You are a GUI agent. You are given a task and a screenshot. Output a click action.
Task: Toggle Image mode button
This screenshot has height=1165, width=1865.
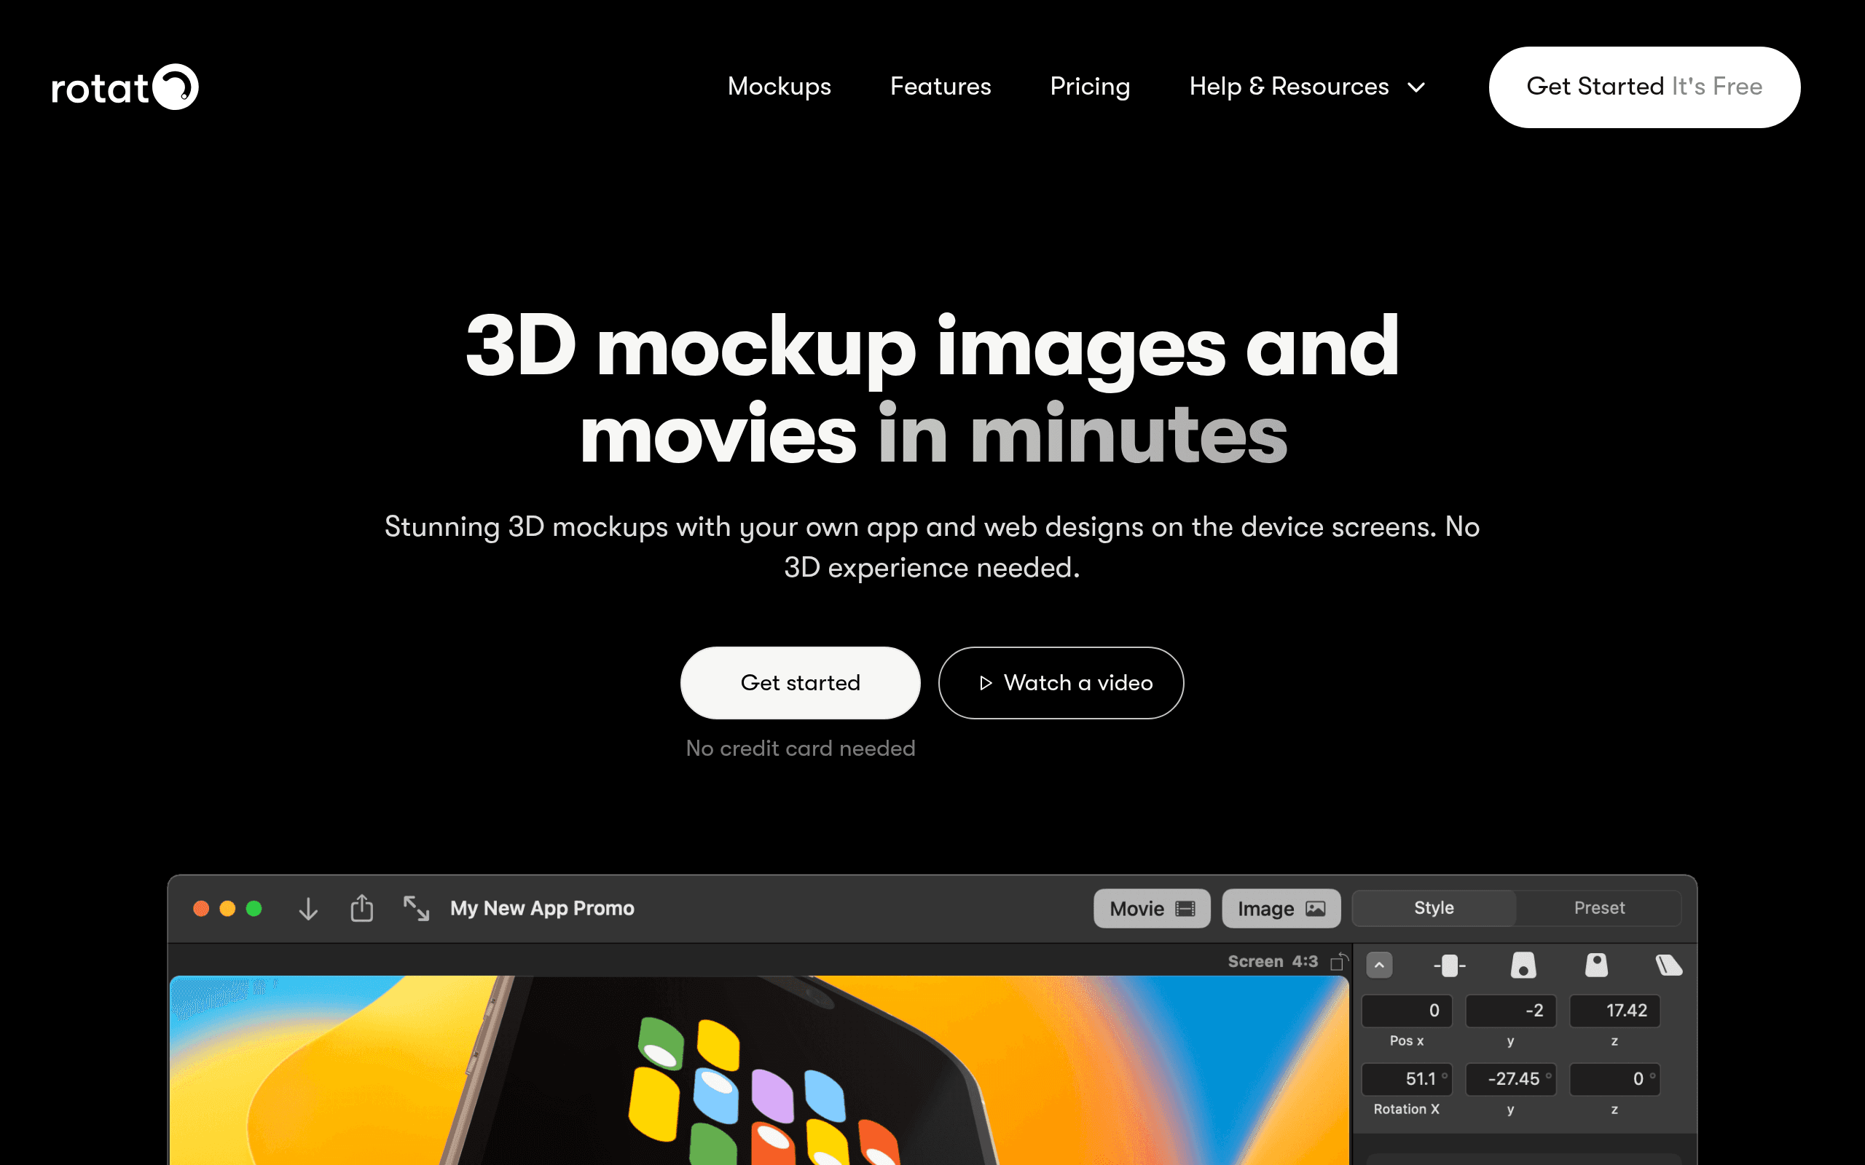point(1281,909)
